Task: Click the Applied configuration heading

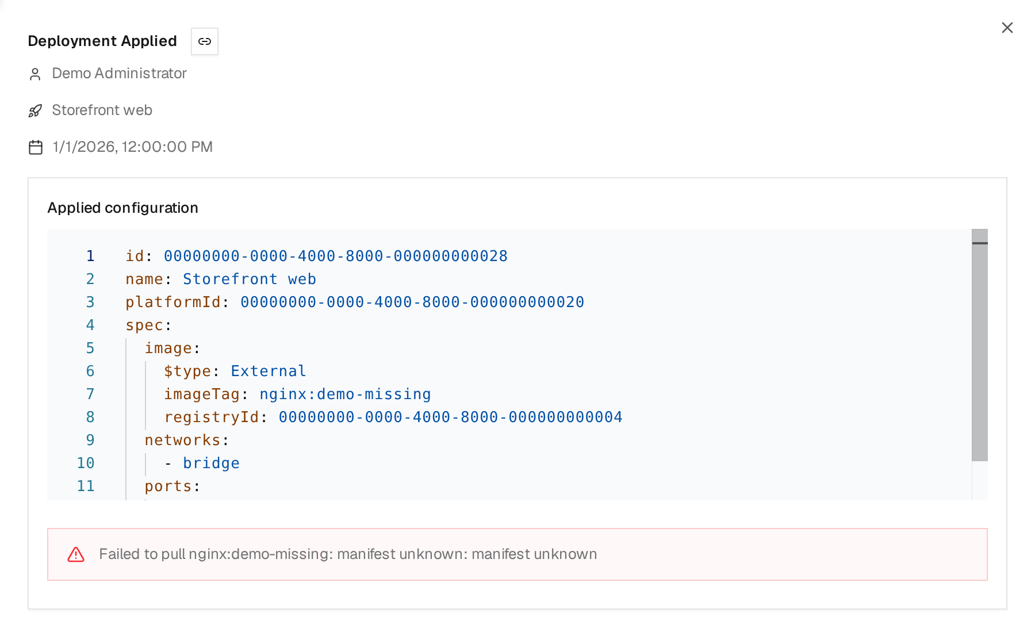Action: coord(122,208)
